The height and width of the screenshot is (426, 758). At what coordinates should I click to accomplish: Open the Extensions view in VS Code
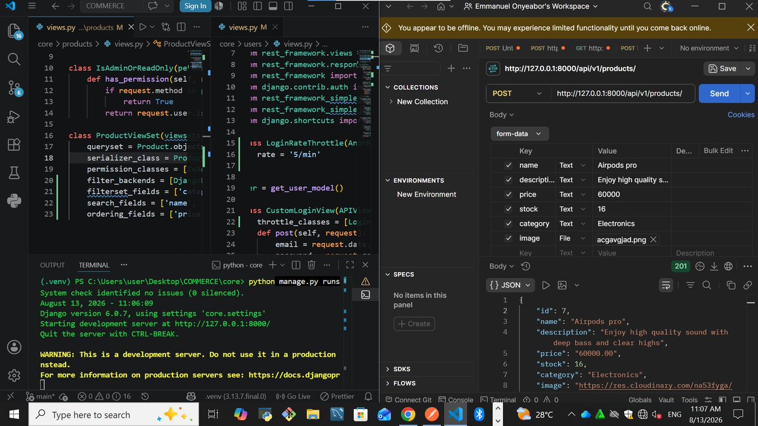pyautogui.click(x=14, y=145)
